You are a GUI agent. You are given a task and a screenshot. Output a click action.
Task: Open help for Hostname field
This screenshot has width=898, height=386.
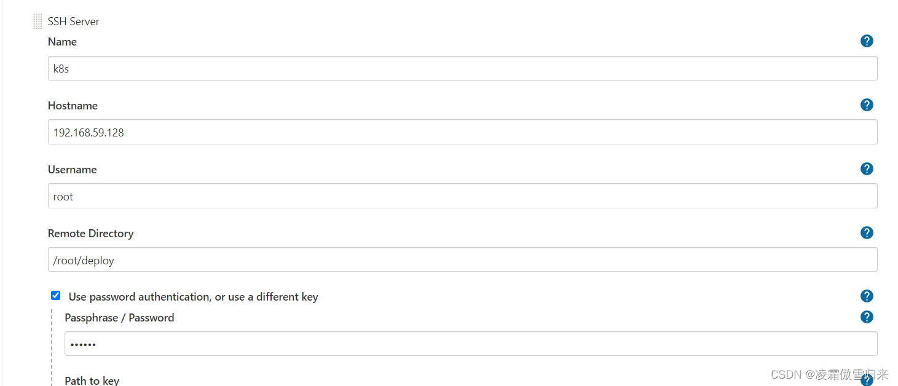(x=867, y=105)
